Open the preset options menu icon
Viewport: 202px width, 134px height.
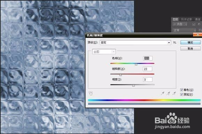click(175, 42)
